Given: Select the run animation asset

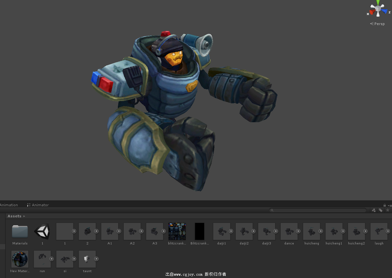Looking at the screenshot, I should click(42, 259).
